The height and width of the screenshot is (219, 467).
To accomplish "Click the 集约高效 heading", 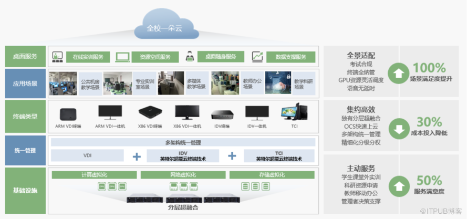I will 361,110.
